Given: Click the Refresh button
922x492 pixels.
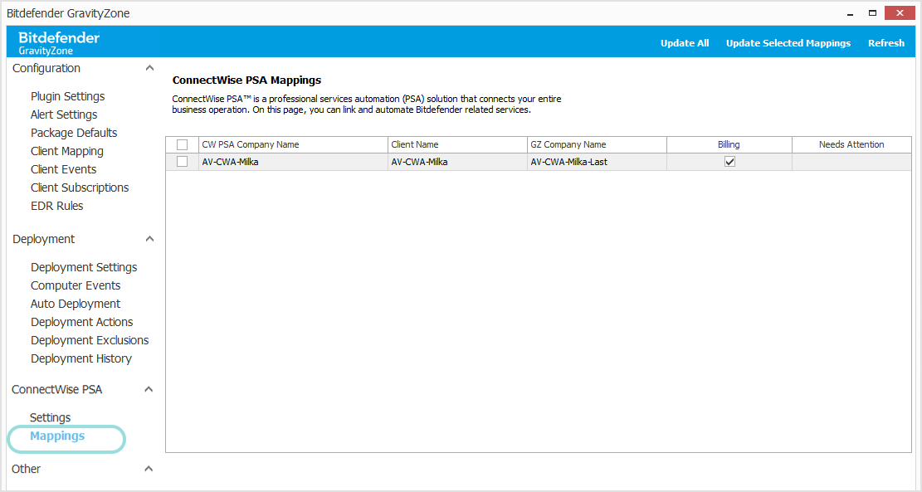Looking at the screenshot, I should pyautogui.click(x=885, y=42).
